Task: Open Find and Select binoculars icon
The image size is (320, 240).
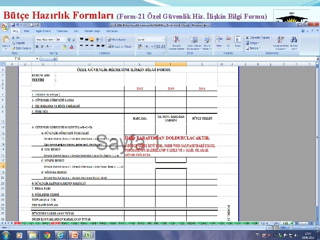Action: [x=294, y=43]
